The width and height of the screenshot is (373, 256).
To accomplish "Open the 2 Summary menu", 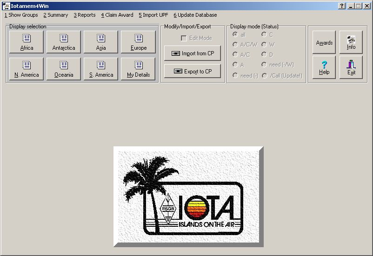I will pyautogui.click(x=56, y=15).
